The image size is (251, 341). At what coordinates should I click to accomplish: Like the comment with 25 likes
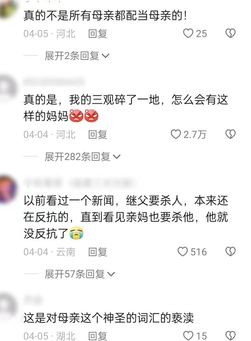point(188,34)
